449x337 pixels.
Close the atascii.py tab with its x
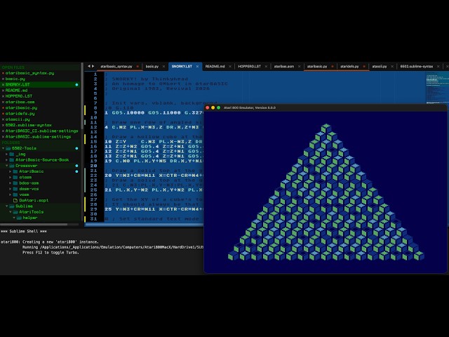click(392, 67)
